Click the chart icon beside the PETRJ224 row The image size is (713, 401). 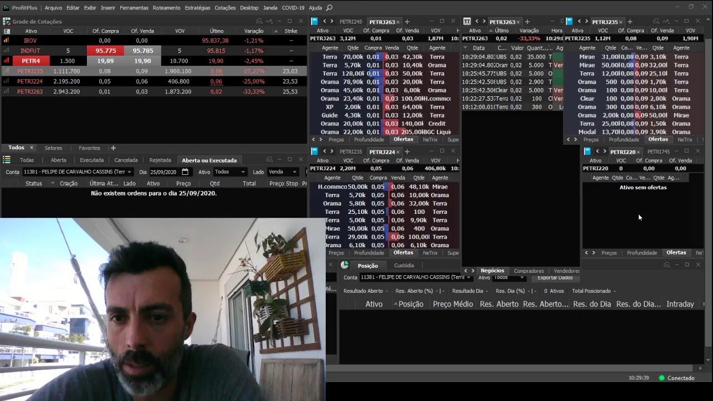pyautogui.click(x=6, y=81)
